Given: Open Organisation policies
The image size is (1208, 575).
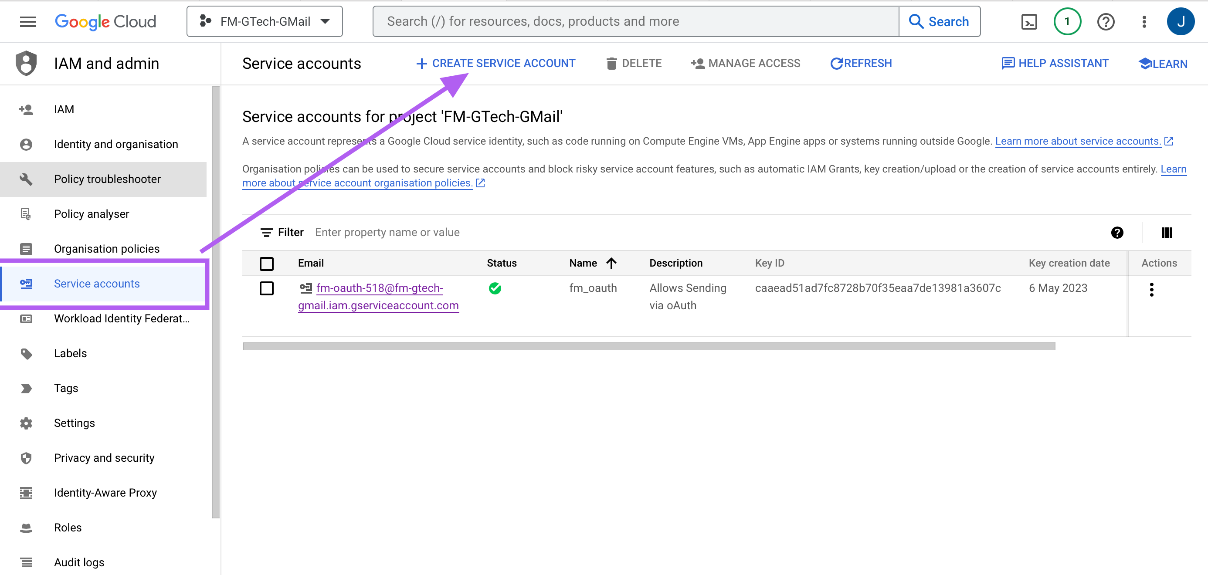Looking at the screenshot, I should [103, 249].
